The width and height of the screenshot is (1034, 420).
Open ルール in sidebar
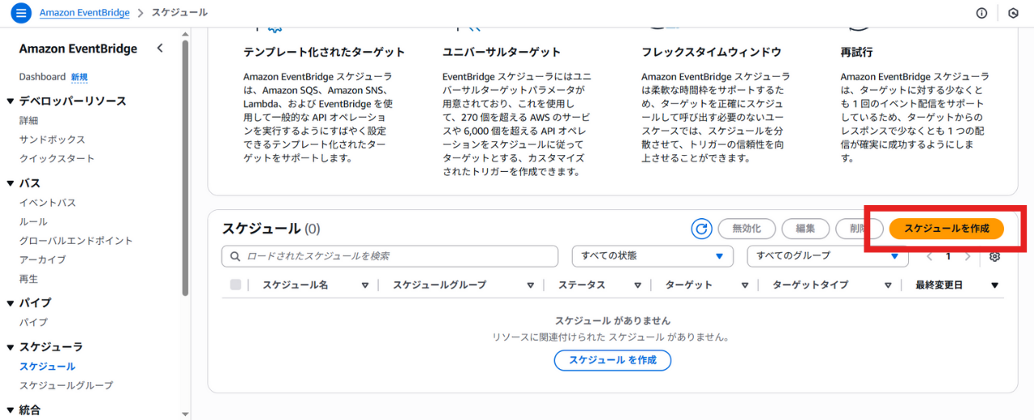(33, 221)
